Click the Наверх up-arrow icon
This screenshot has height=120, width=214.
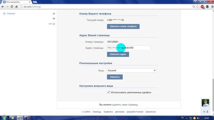(4, 13)
